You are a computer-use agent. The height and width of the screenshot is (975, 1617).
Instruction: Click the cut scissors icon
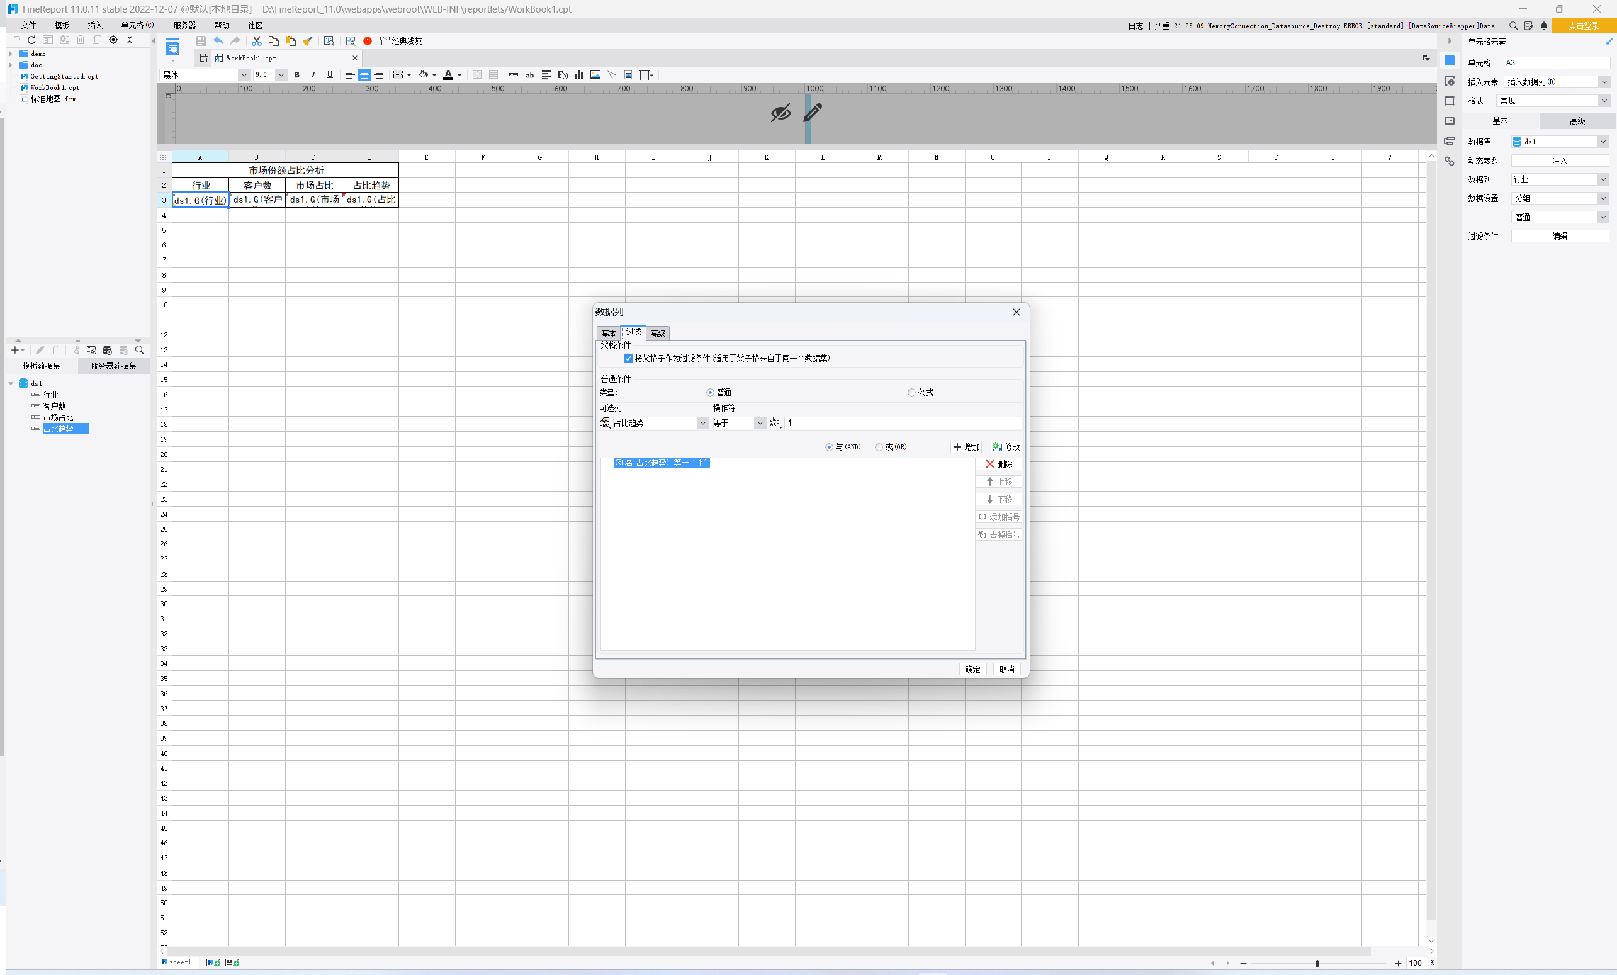point(257,41)
